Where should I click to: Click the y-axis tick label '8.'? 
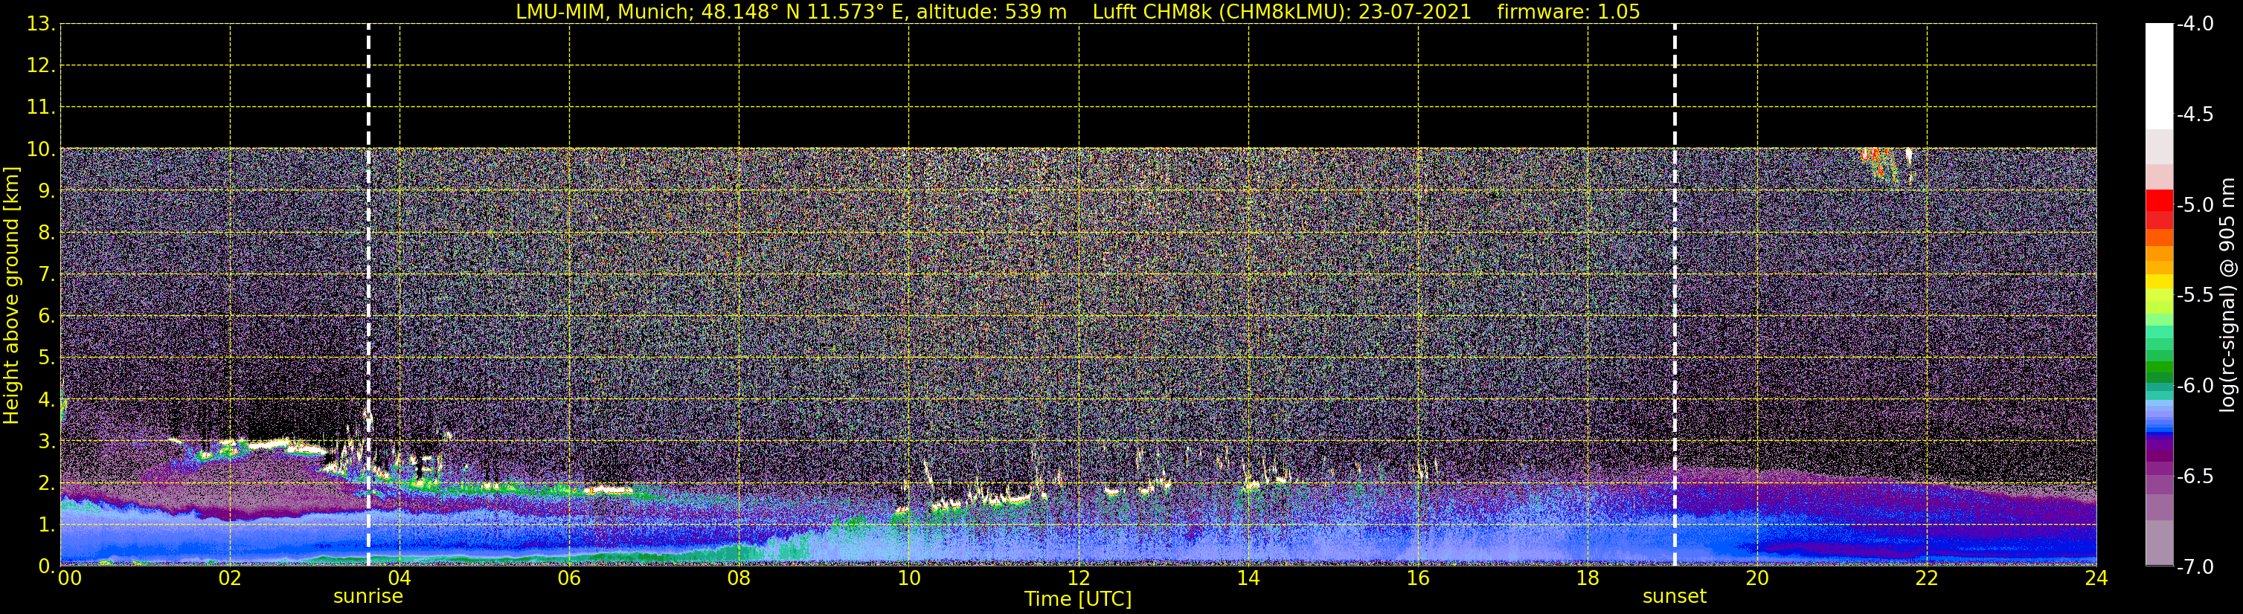pos(47,233)
